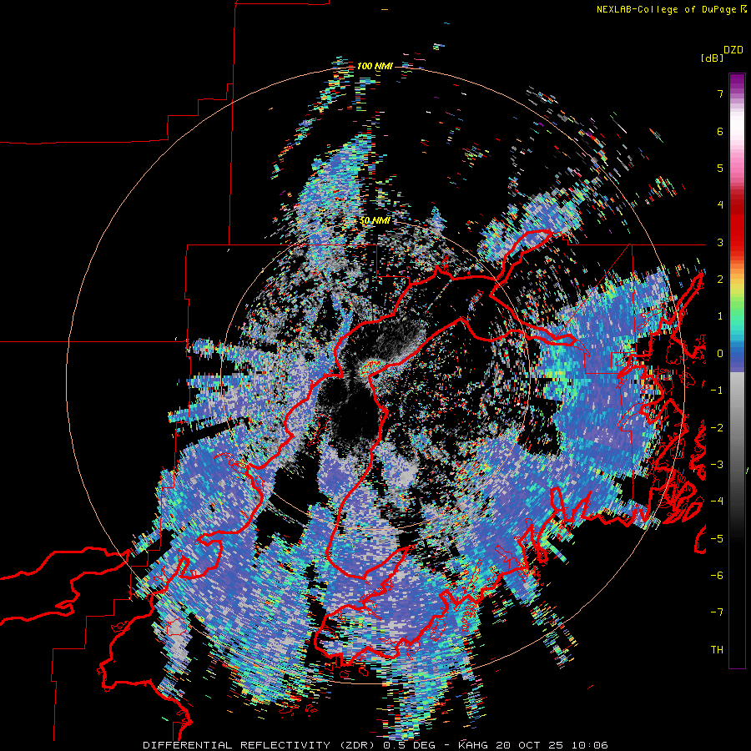Click the 4 dB value on color scale
Viewport: 751px width, 751px height.
click(x=720, y=205)
